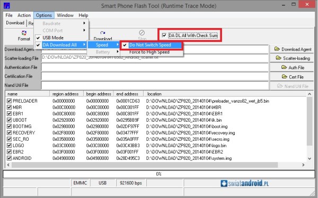Click the 'USB' status bar entry

coord(103,183)
